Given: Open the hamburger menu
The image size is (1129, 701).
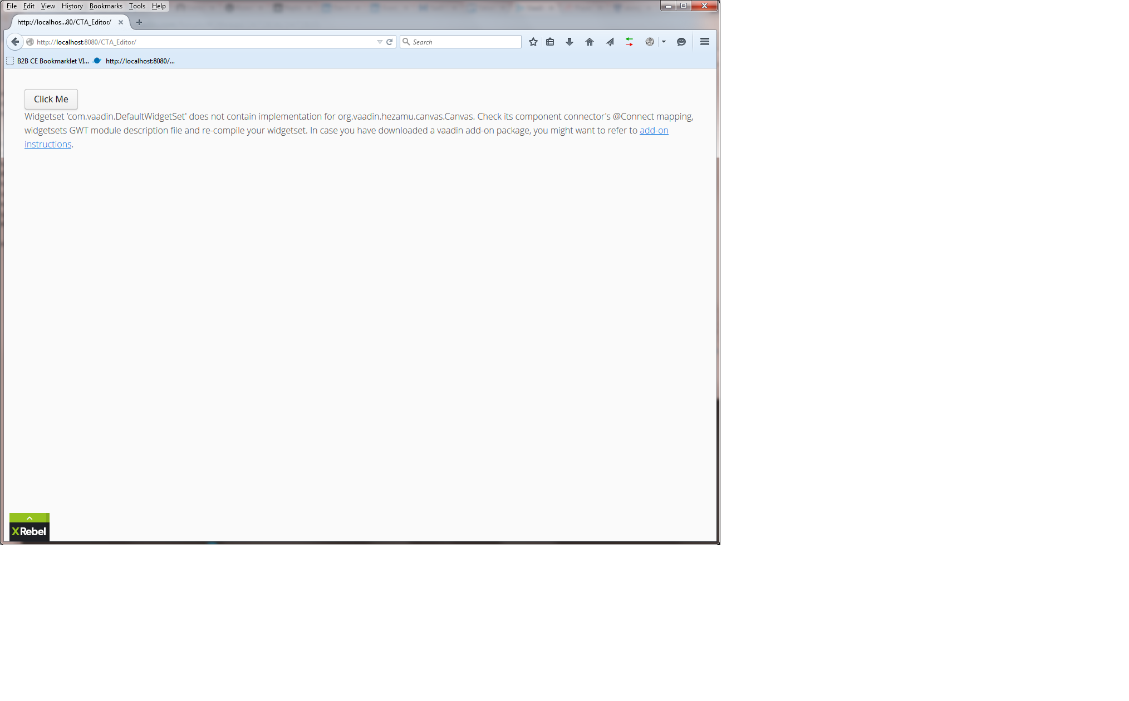Looking at the screenshot, I should tap(704, 42).
